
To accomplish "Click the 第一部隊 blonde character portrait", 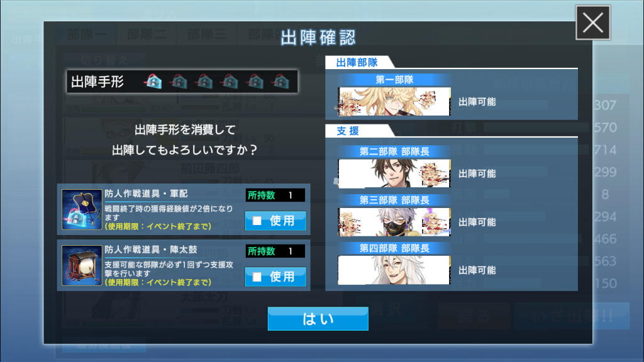I will [394, 101].
